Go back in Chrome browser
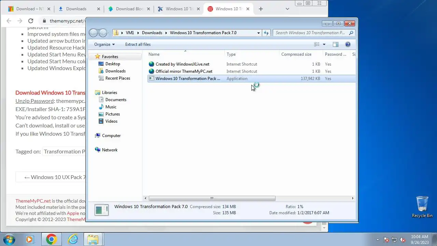Image resolution: width=437 pixels, height=246 pixels. pyautogui.click(x=9, y=21)
